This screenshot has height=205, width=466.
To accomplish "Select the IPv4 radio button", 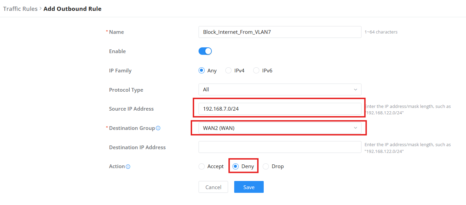I will pyautogui.click(x=228, y=70).
